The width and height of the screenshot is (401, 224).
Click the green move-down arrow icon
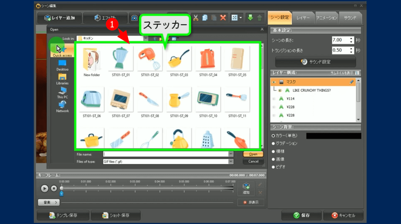tap(250, 17)
